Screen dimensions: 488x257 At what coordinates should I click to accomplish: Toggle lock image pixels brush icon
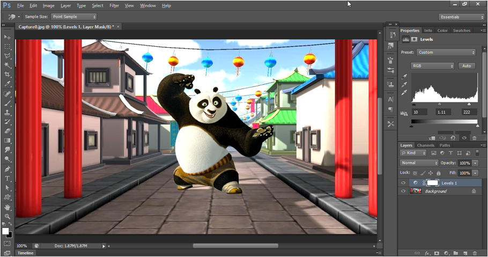(423, 173)
